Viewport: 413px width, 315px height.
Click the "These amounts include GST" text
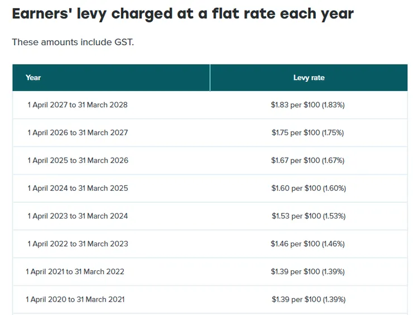tap(73, 42)
